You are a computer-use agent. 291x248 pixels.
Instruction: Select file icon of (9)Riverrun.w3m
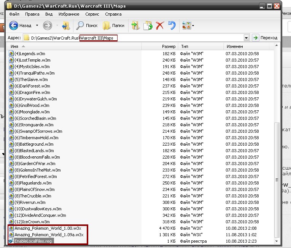pos(11,202)
